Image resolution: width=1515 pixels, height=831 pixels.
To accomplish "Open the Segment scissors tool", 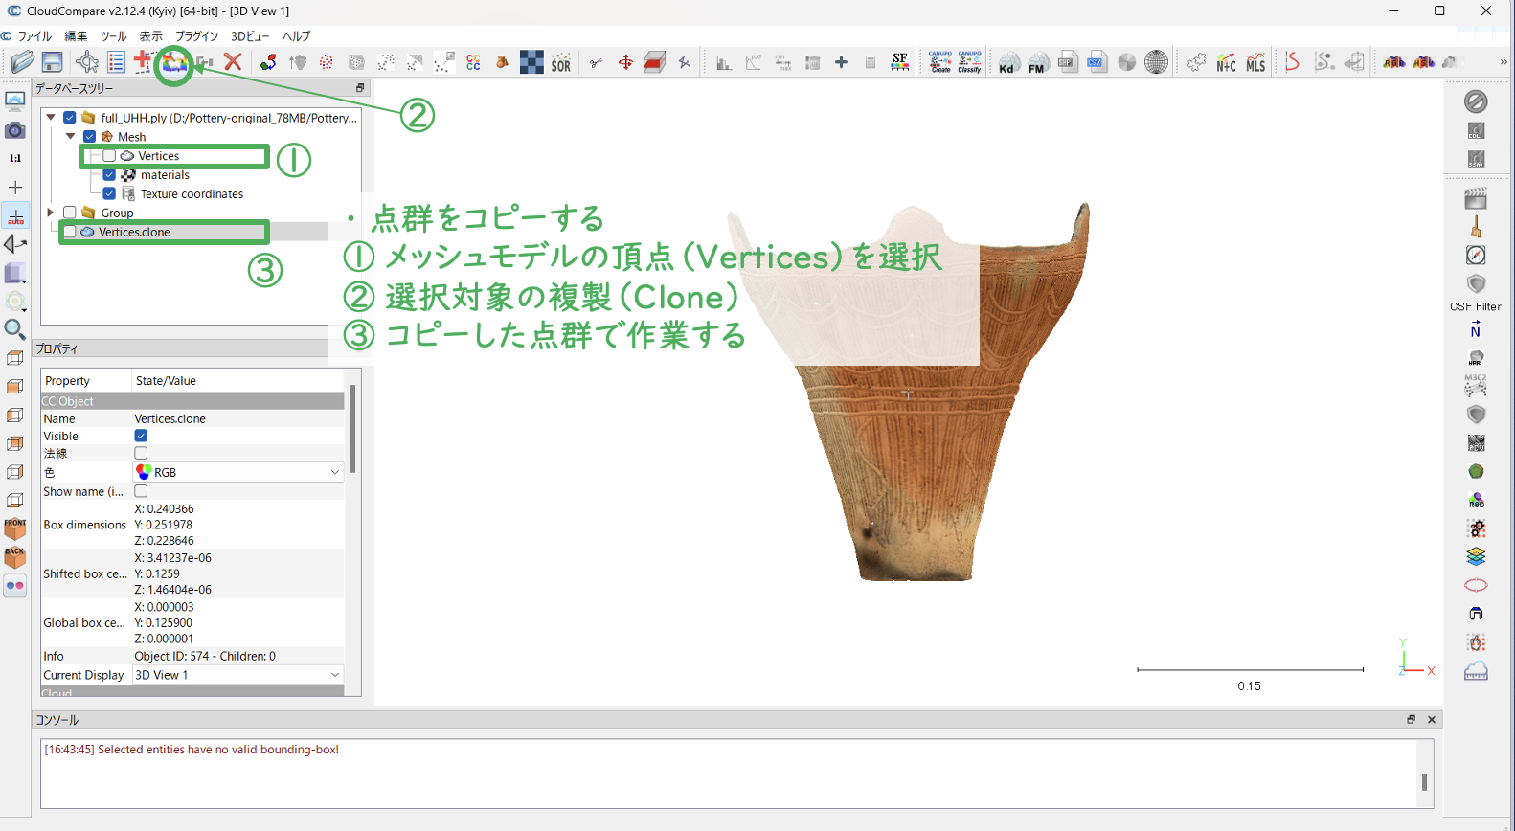I will [x=596, y=63].
